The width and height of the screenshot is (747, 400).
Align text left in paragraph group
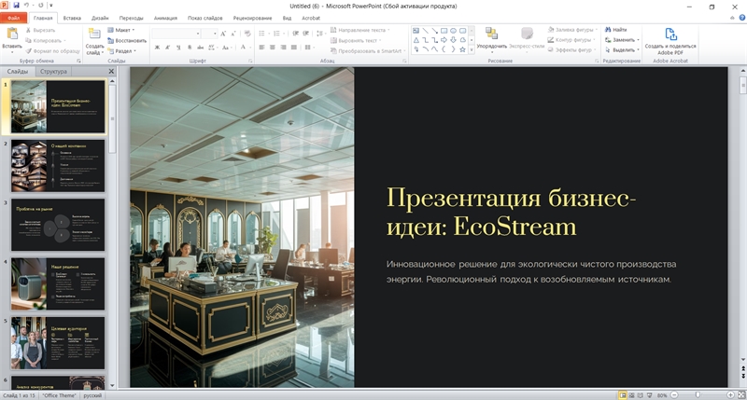pyautogui.click(x=261, y=48)
